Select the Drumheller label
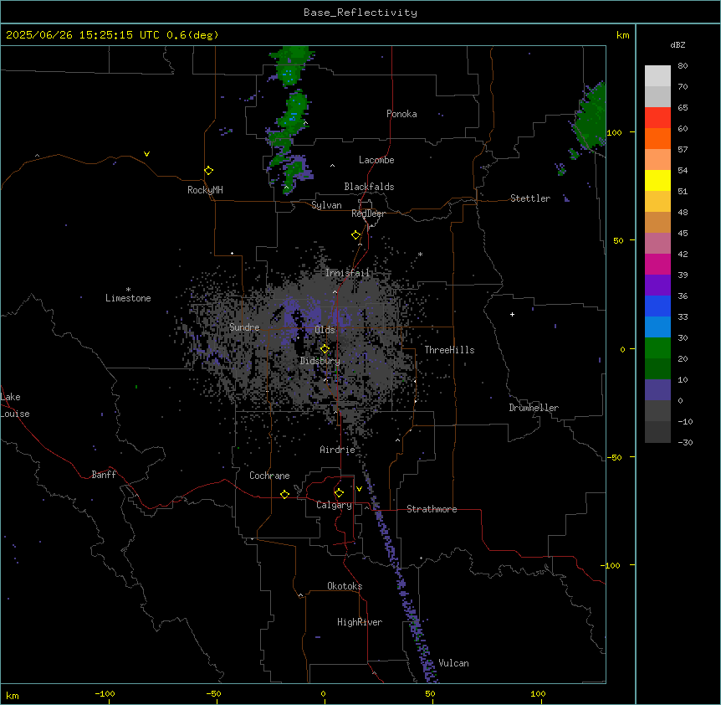 534,408
